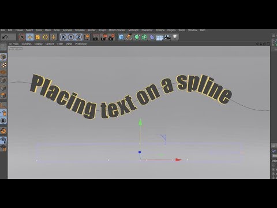Open the MoGraph menu

[x=133, y=30]
